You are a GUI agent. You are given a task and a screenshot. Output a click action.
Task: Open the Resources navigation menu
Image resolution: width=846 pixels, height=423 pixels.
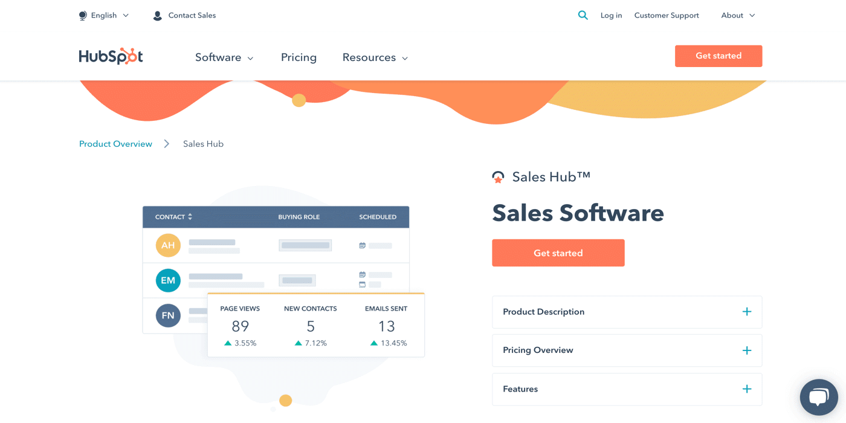(375, 57)
